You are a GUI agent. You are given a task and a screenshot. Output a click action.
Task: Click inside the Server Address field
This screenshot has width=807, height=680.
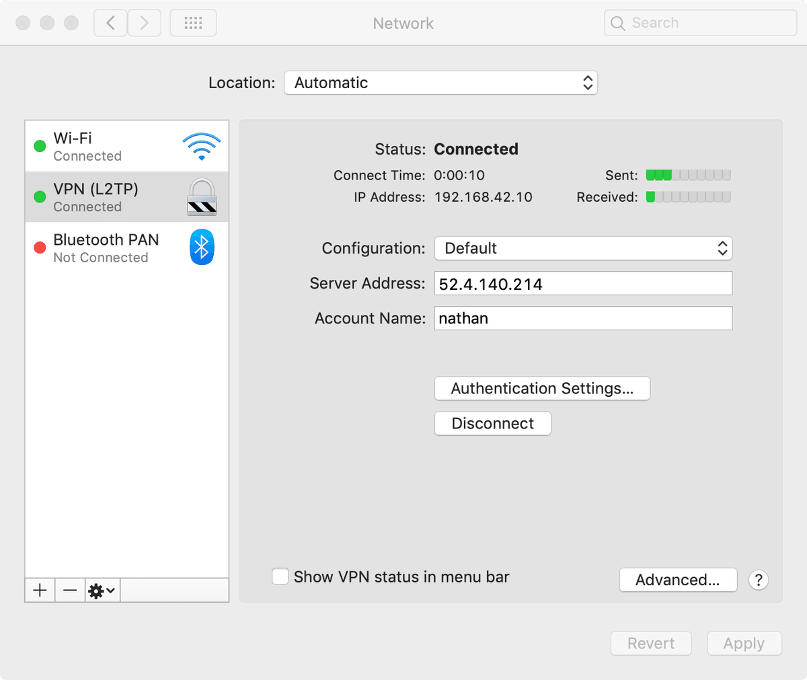(582, 283)
